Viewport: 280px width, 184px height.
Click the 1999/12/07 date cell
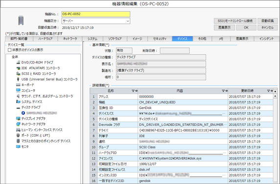point(183,164)
